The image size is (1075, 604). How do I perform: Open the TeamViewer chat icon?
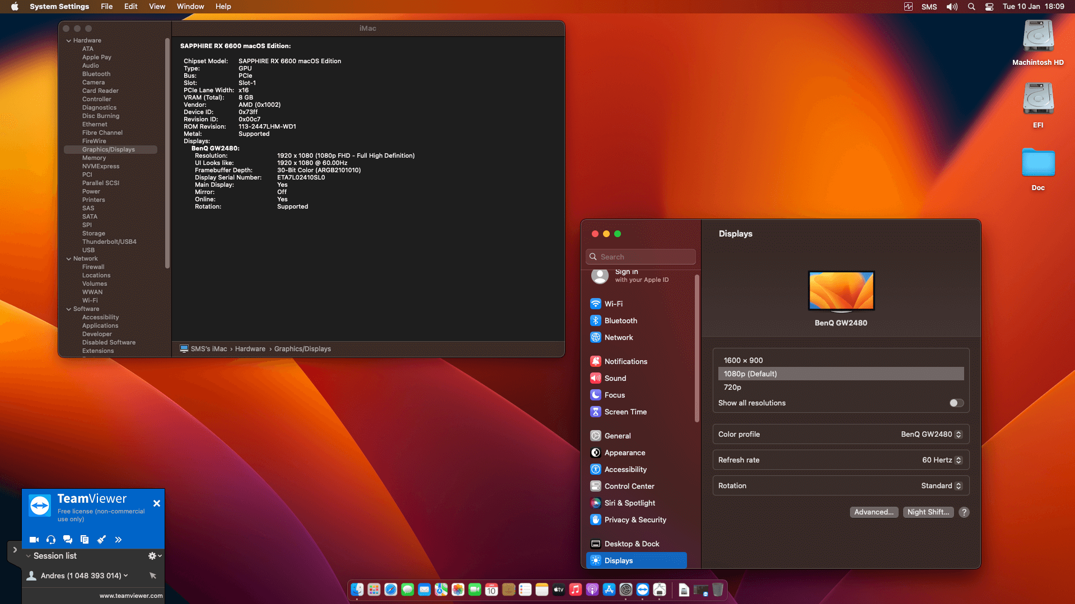click(x=68, y=540)
